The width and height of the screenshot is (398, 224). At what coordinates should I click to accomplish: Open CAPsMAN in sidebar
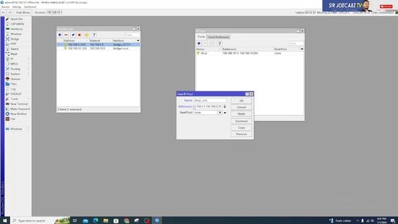coord(17,24)
